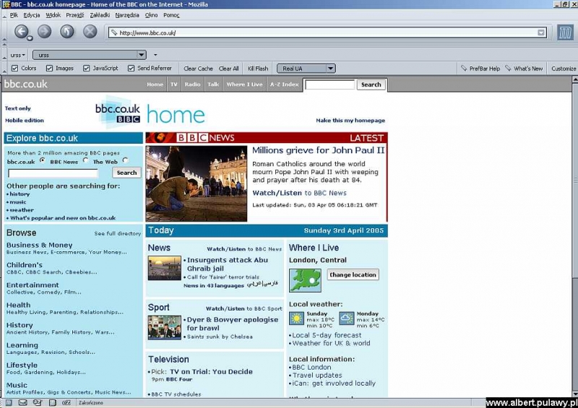Open the Real UA user agent dropdown
Viewport: 578px width, 408px height.
point(330,68)
